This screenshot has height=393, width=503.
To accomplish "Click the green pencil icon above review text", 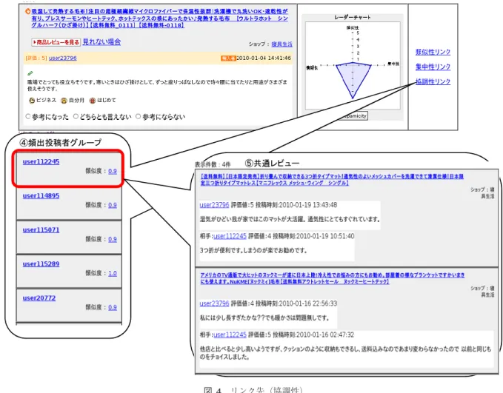I will 30,73.
